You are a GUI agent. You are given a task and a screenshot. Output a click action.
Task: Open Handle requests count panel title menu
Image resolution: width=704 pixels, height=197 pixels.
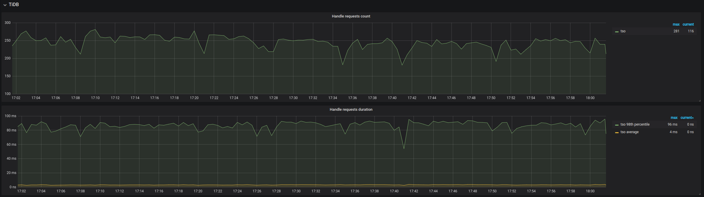351,16
